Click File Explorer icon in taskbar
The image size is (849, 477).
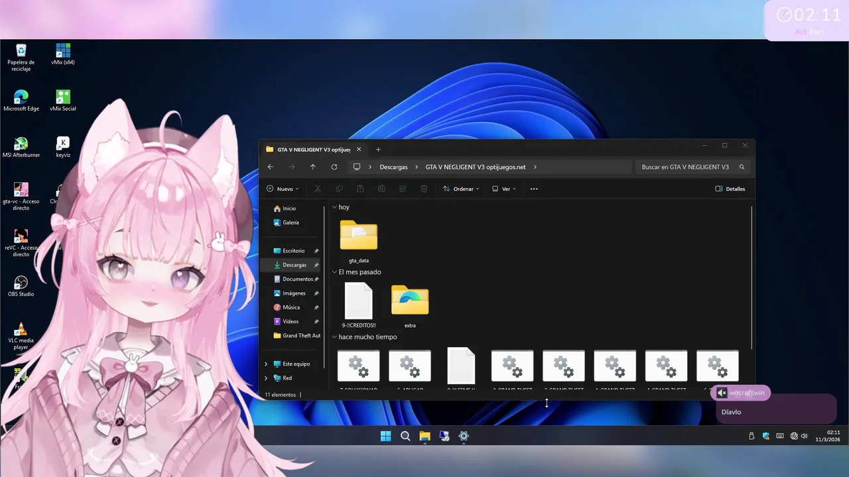pos(424,436)
